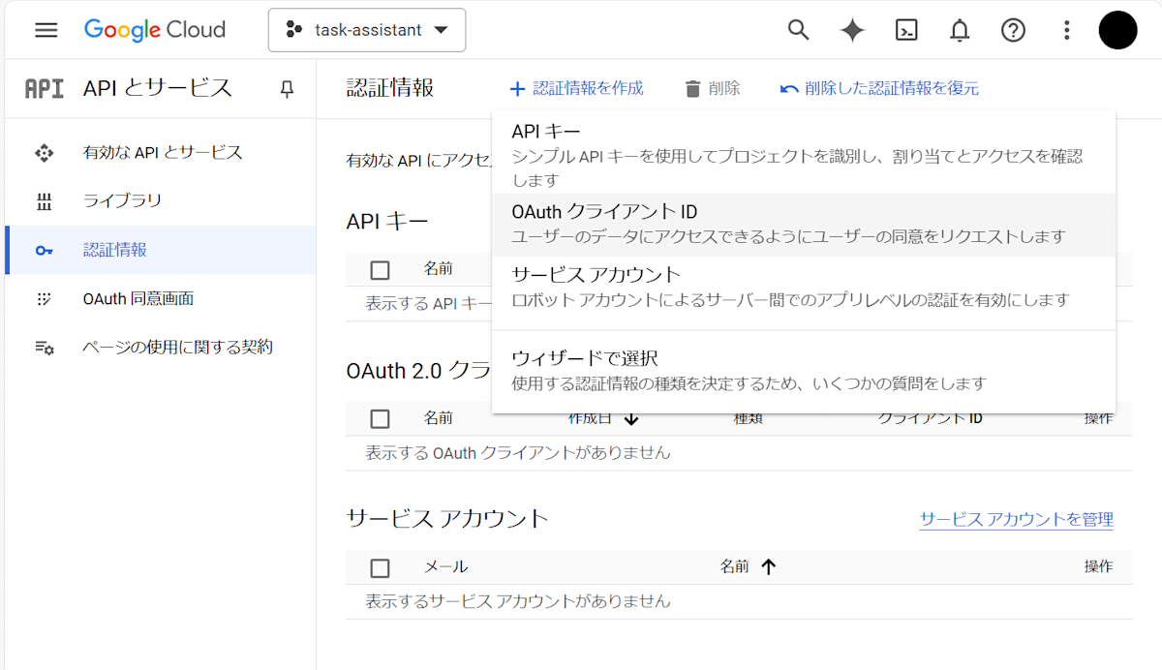Open the task-assistant project selector

(367, 30)
